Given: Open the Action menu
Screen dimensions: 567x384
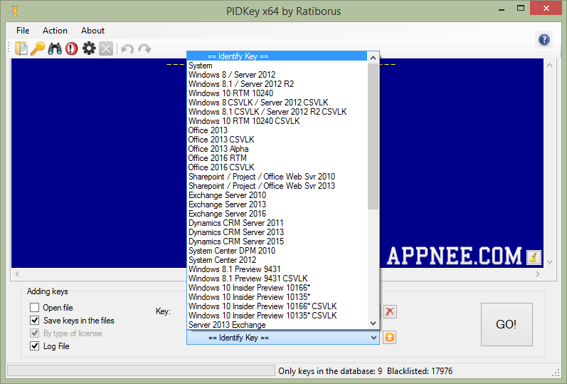Looking at the screenshot, I should [55, 31].
